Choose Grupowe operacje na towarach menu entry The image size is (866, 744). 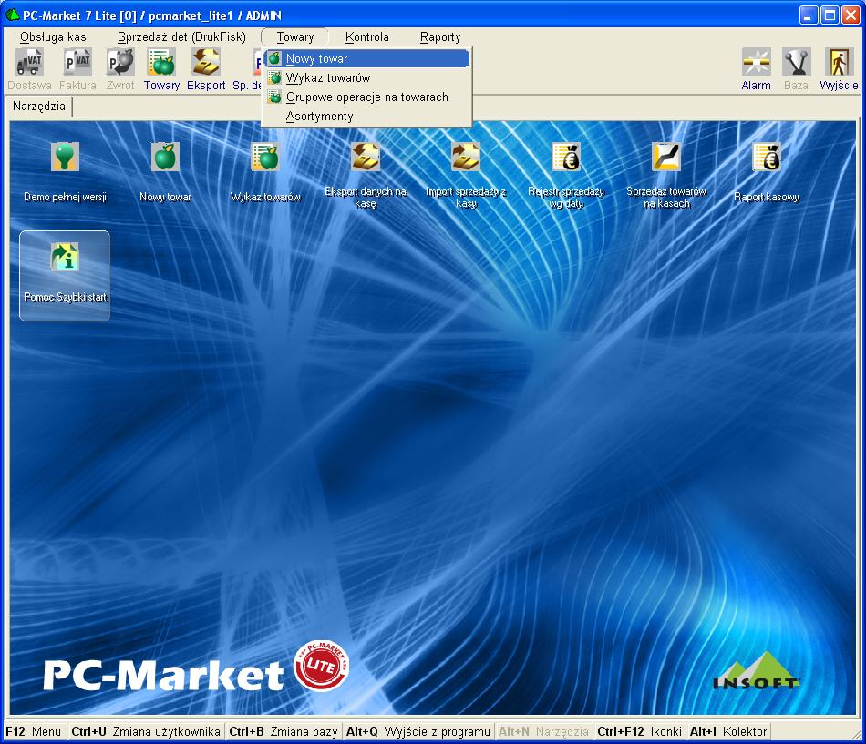pos(366,97)
